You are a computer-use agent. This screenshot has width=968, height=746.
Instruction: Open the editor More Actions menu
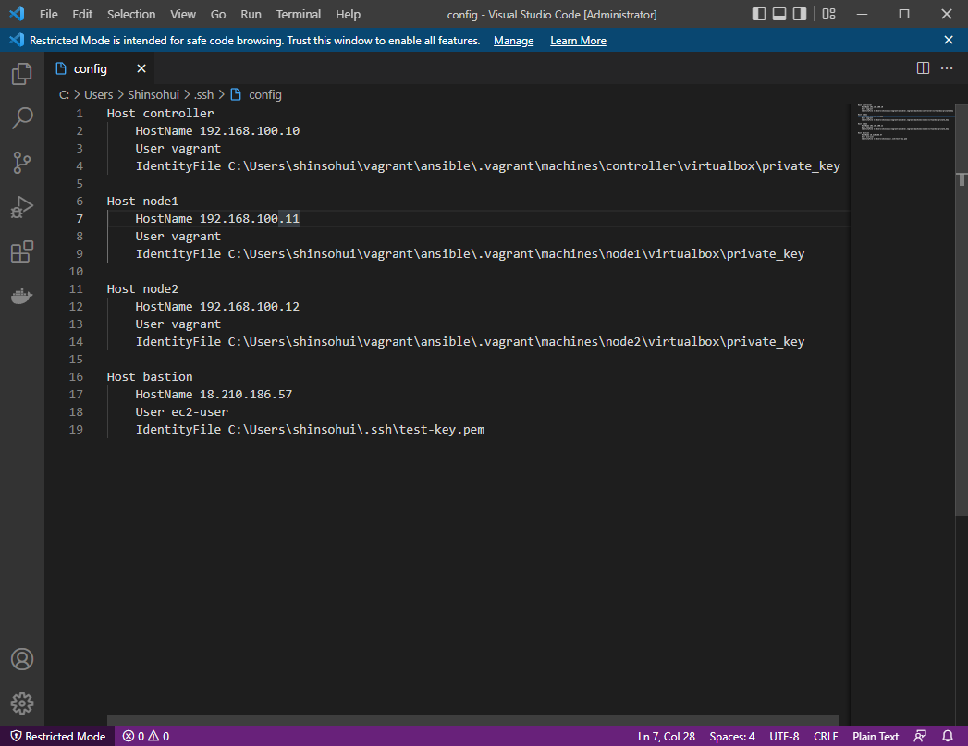[947, 68]
